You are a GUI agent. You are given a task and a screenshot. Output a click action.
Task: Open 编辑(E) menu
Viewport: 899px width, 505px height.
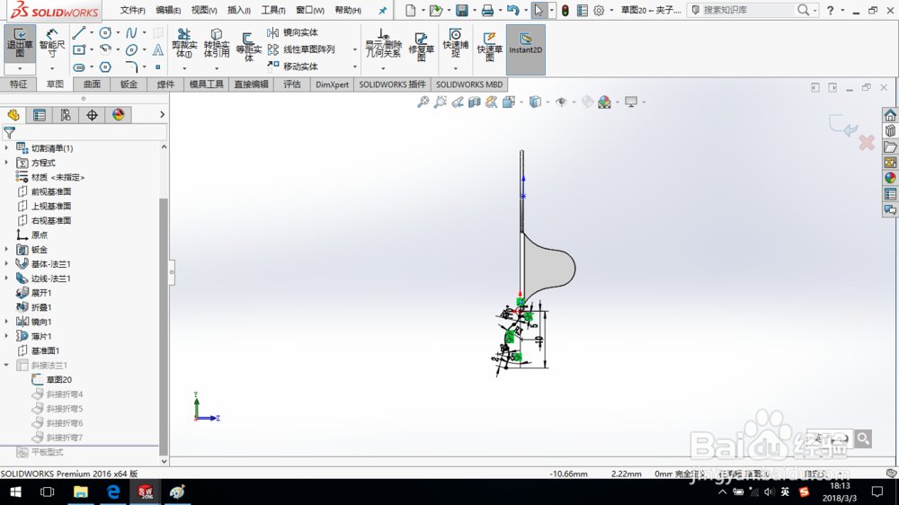(x=168, y=10)
